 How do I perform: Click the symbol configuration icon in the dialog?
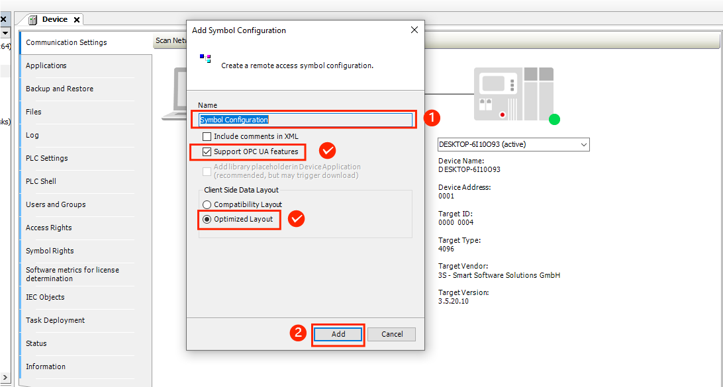click(206, 58)
